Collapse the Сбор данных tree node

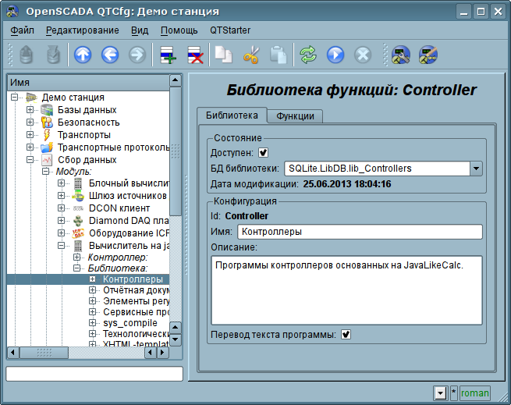pyautogui.click(x=30, y=160)
